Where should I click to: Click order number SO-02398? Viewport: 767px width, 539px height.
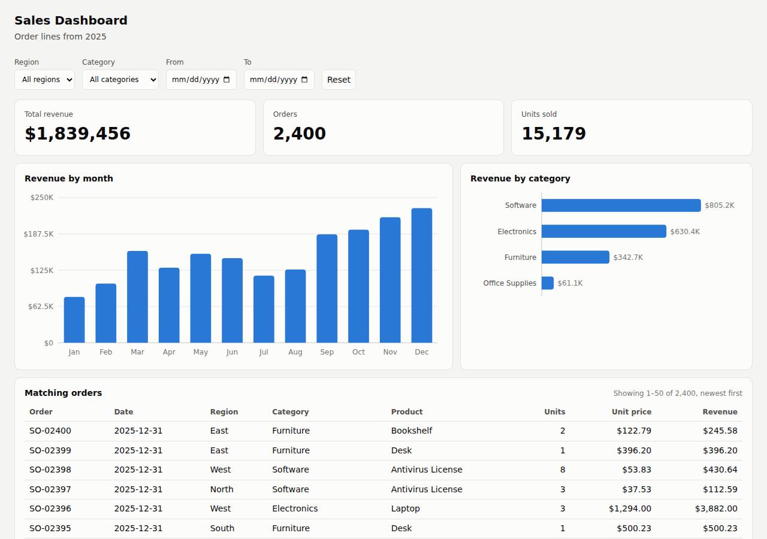(50, 470)
